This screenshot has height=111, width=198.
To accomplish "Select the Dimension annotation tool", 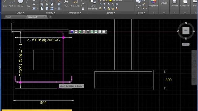I will (x=75, y=3).
